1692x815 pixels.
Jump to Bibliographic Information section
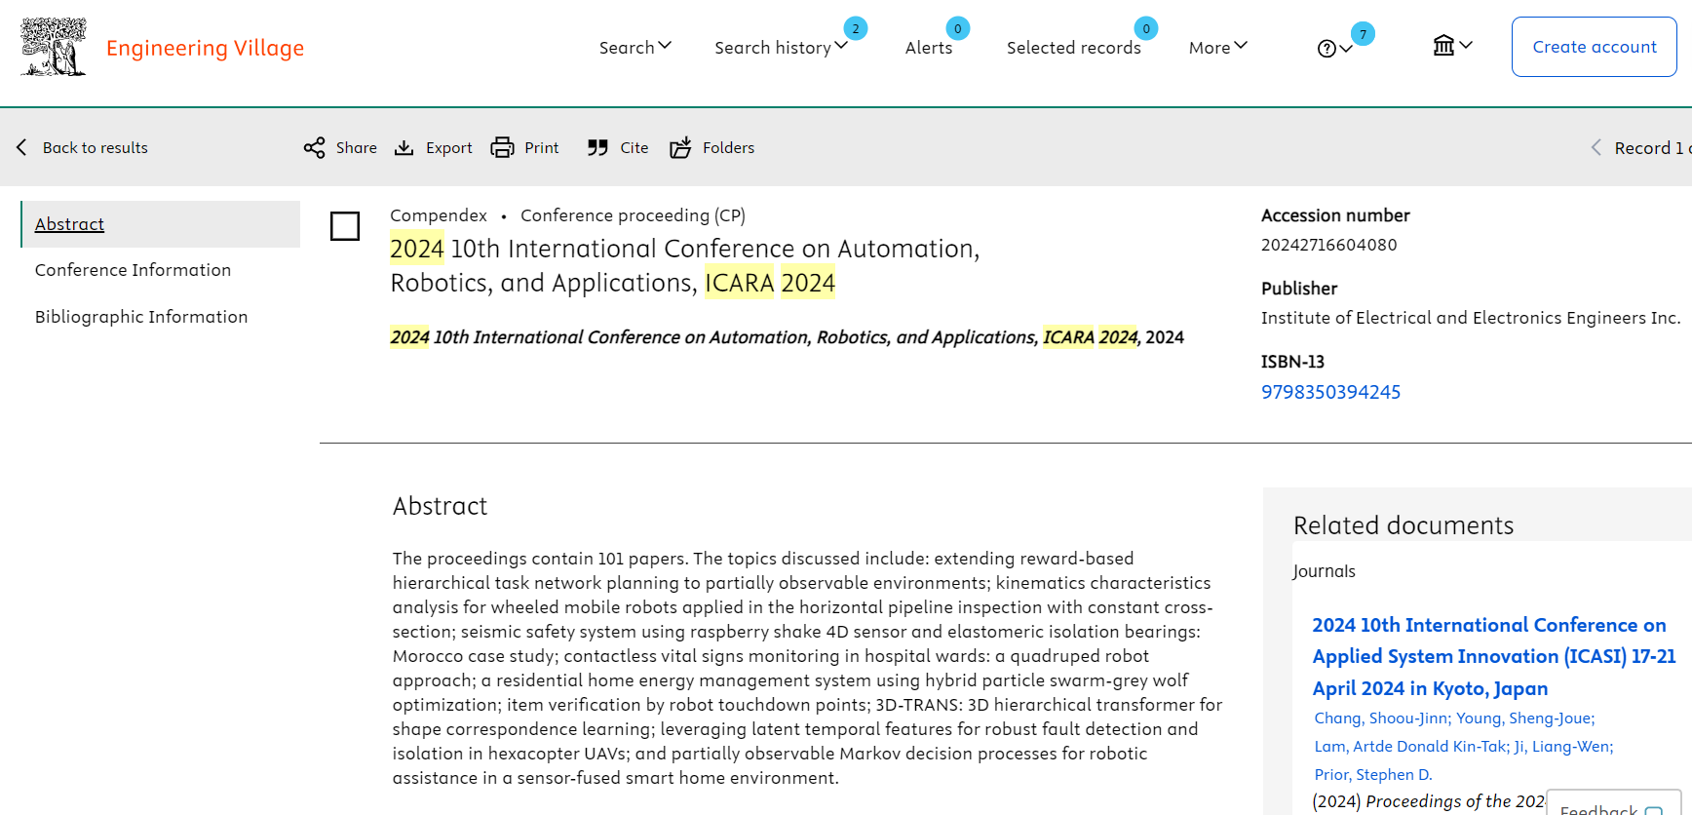[x=141, y=317]
